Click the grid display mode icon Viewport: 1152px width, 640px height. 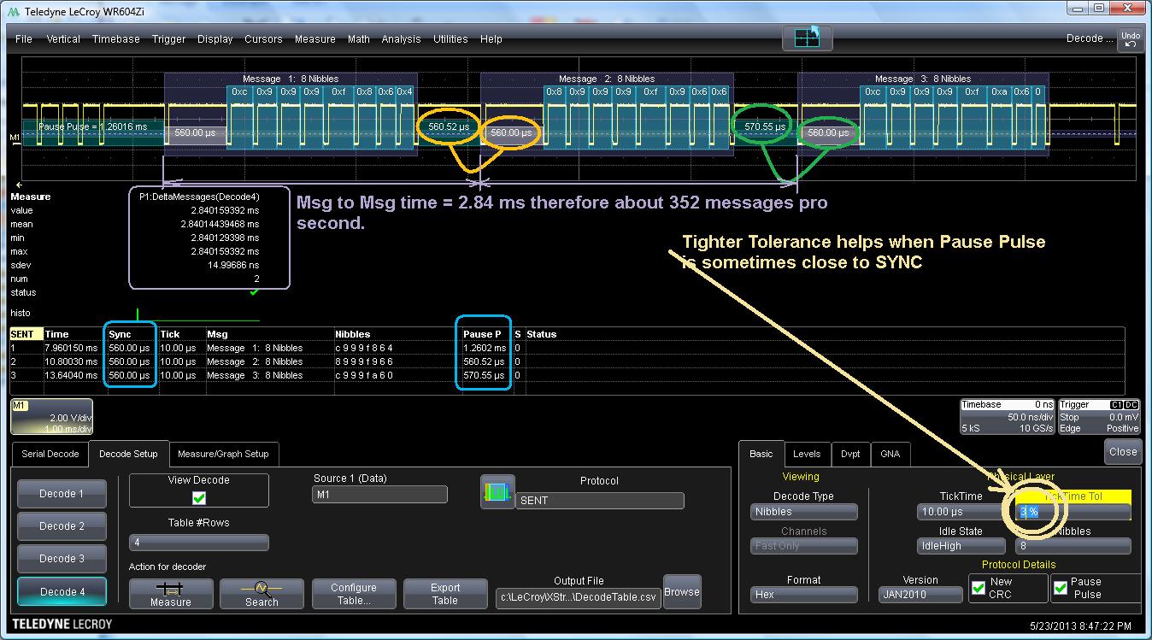[806, 38]
